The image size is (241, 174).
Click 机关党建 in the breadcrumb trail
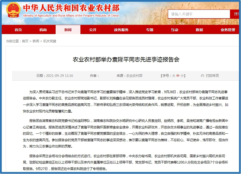point(50,41)
